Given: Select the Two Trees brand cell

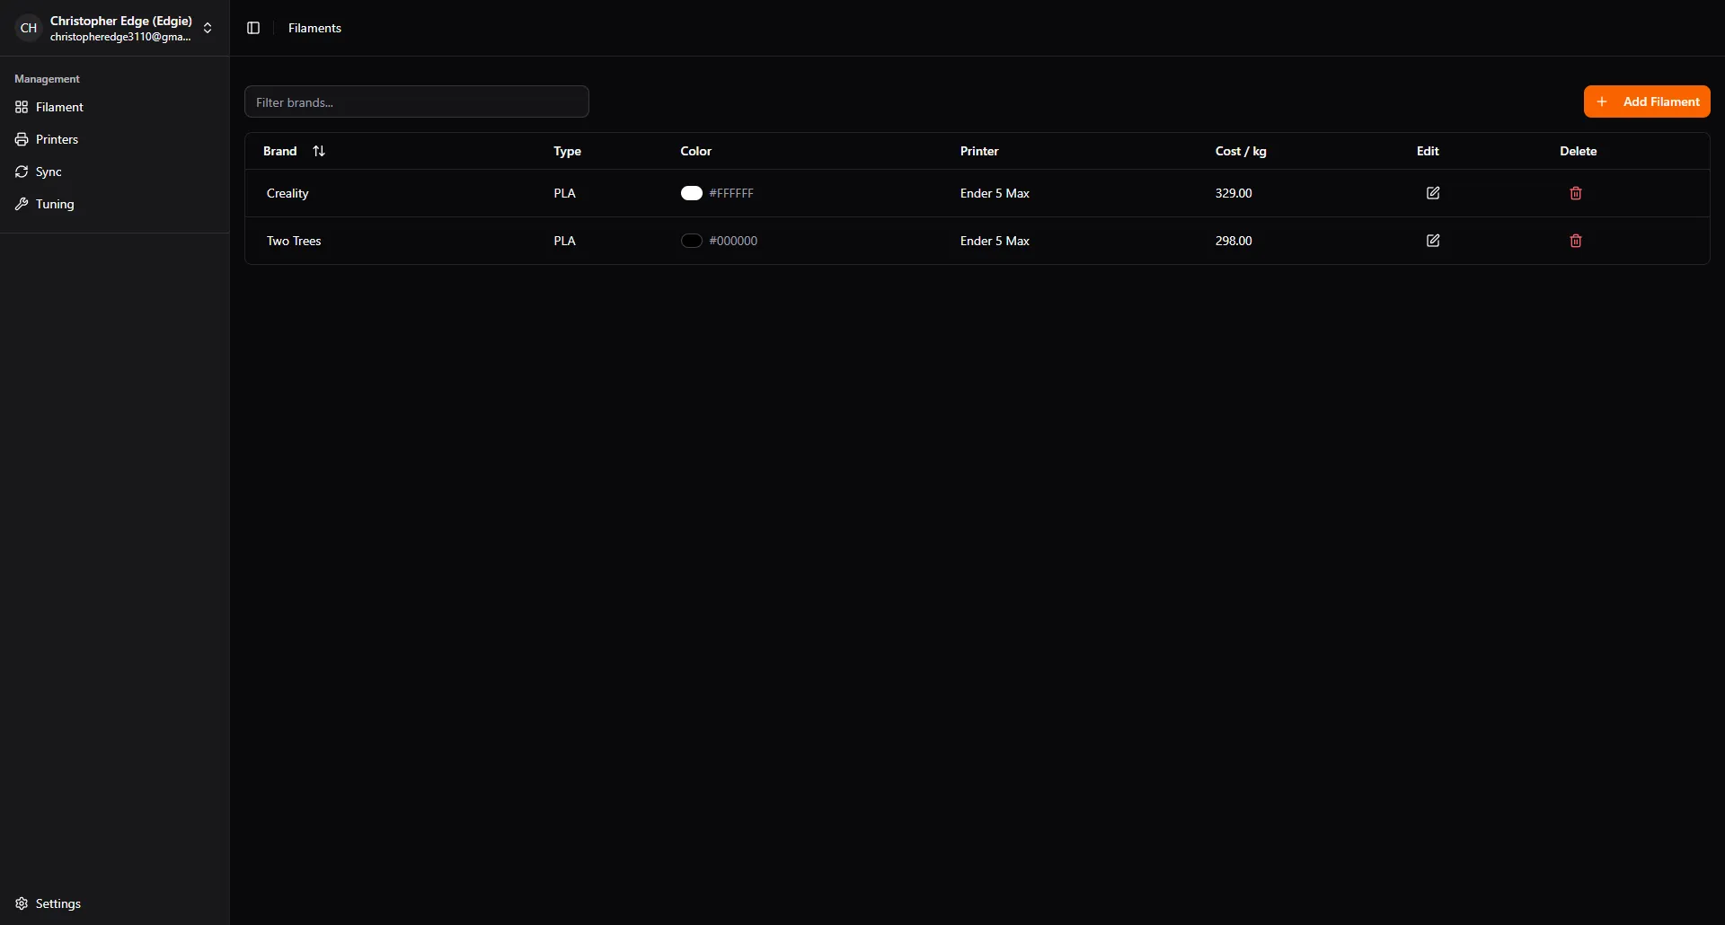Looking at the screenshot, I should [x=294, y=241].
